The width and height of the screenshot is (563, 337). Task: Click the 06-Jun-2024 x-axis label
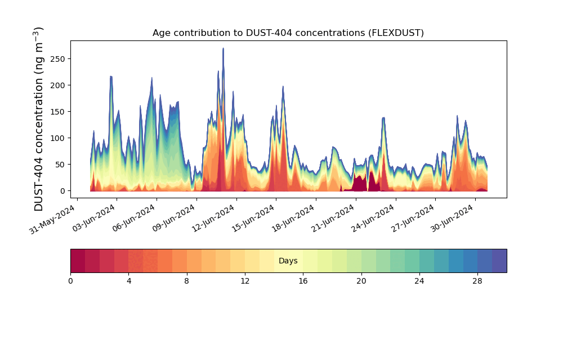click(134, 218)
